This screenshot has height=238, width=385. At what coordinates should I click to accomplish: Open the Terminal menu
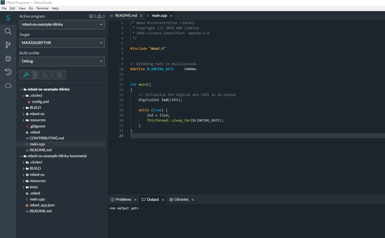tap(42, 8)
